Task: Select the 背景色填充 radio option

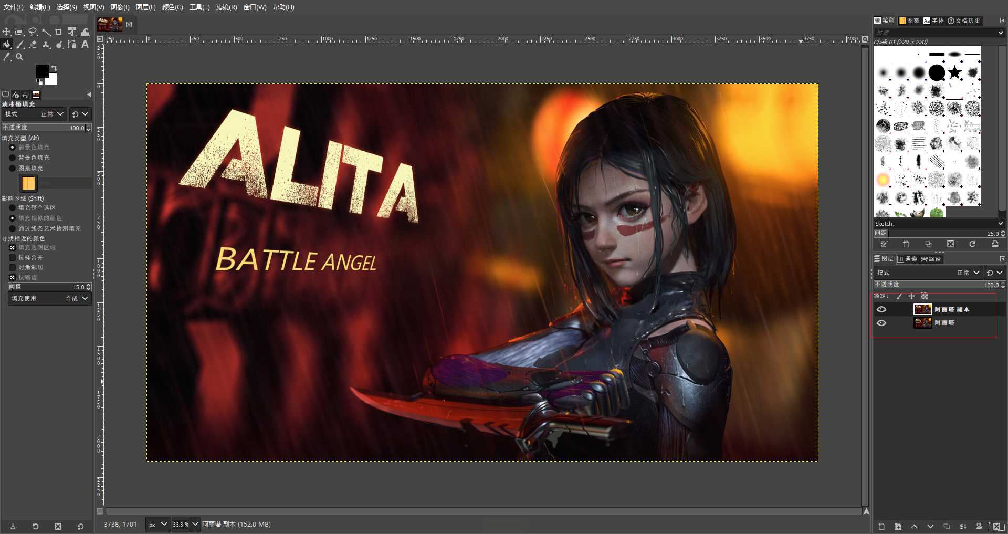Action: pyautogui.click(x=13, y=158)
